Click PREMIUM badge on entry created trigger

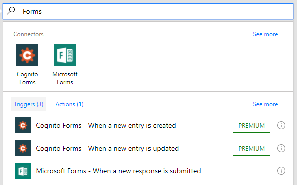[x=251, y=125]
